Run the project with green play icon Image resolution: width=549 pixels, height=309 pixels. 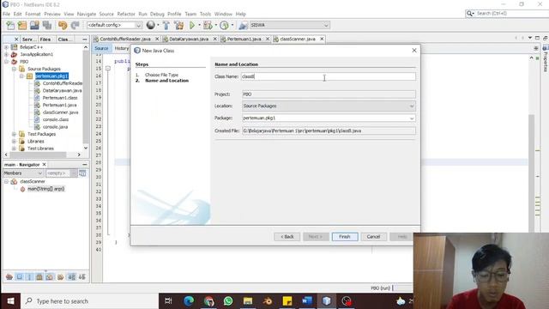[x=192, y=25]
